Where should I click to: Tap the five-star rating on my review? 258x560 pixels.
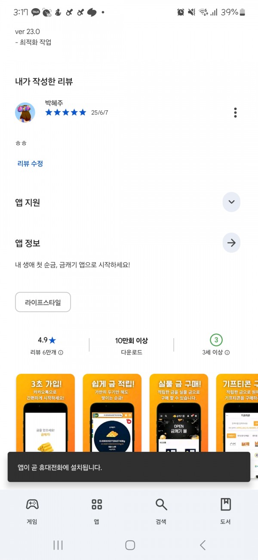[66, 112]
